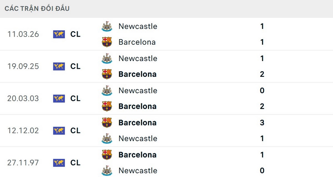
Task: Click the date 27.11.97
Action: [x=23, y=163]
